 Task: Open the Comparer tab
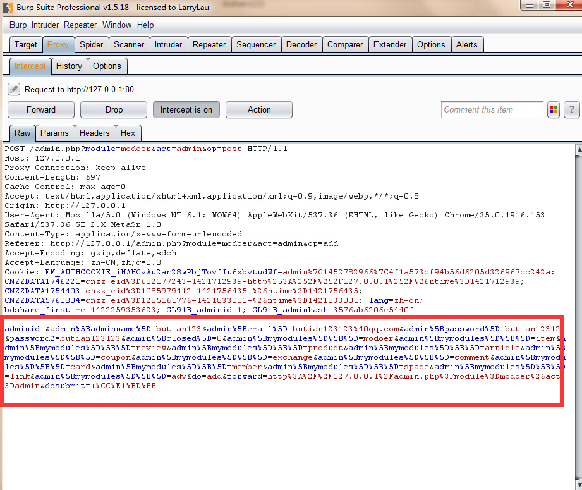pyautogui.click(x=345, y=45)
